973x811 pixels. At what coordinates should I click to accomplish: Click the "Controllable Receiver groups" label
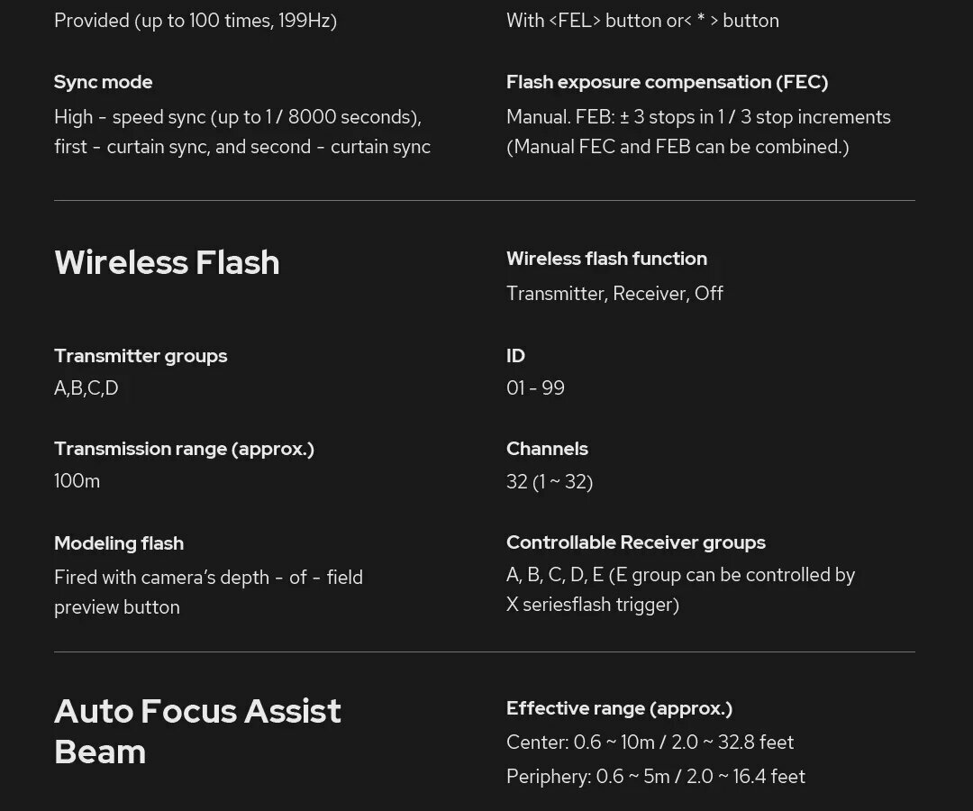coord(636,542)
